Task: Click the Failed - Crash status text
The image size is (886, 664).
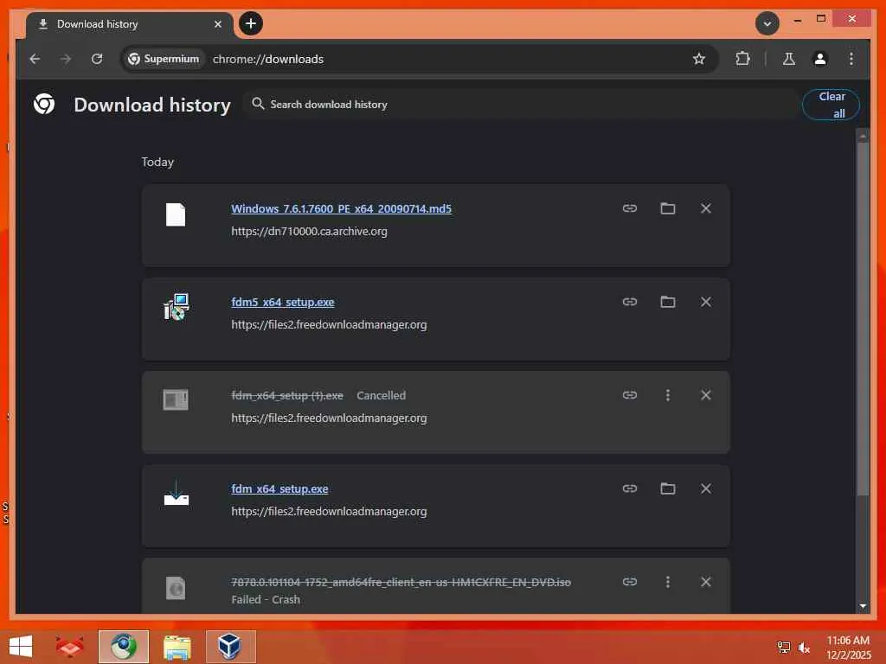Action: tap(266, 600)
